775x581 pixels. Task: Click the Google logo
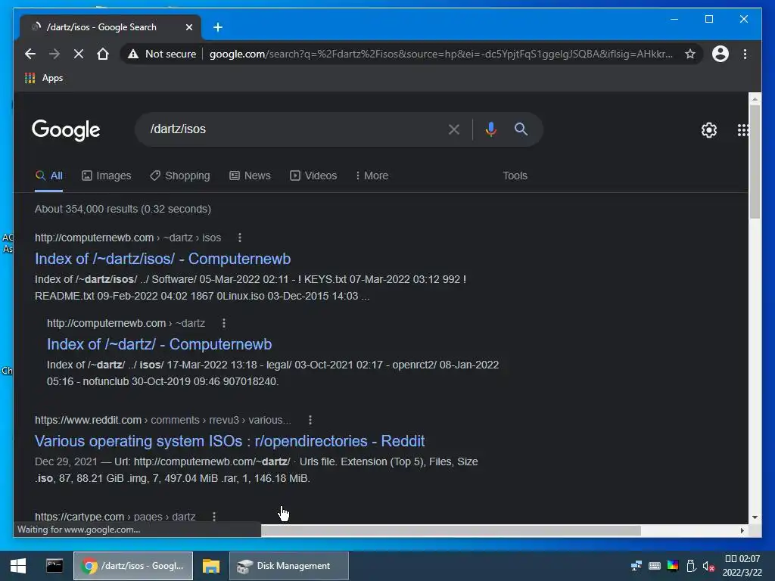click(66, 130)
